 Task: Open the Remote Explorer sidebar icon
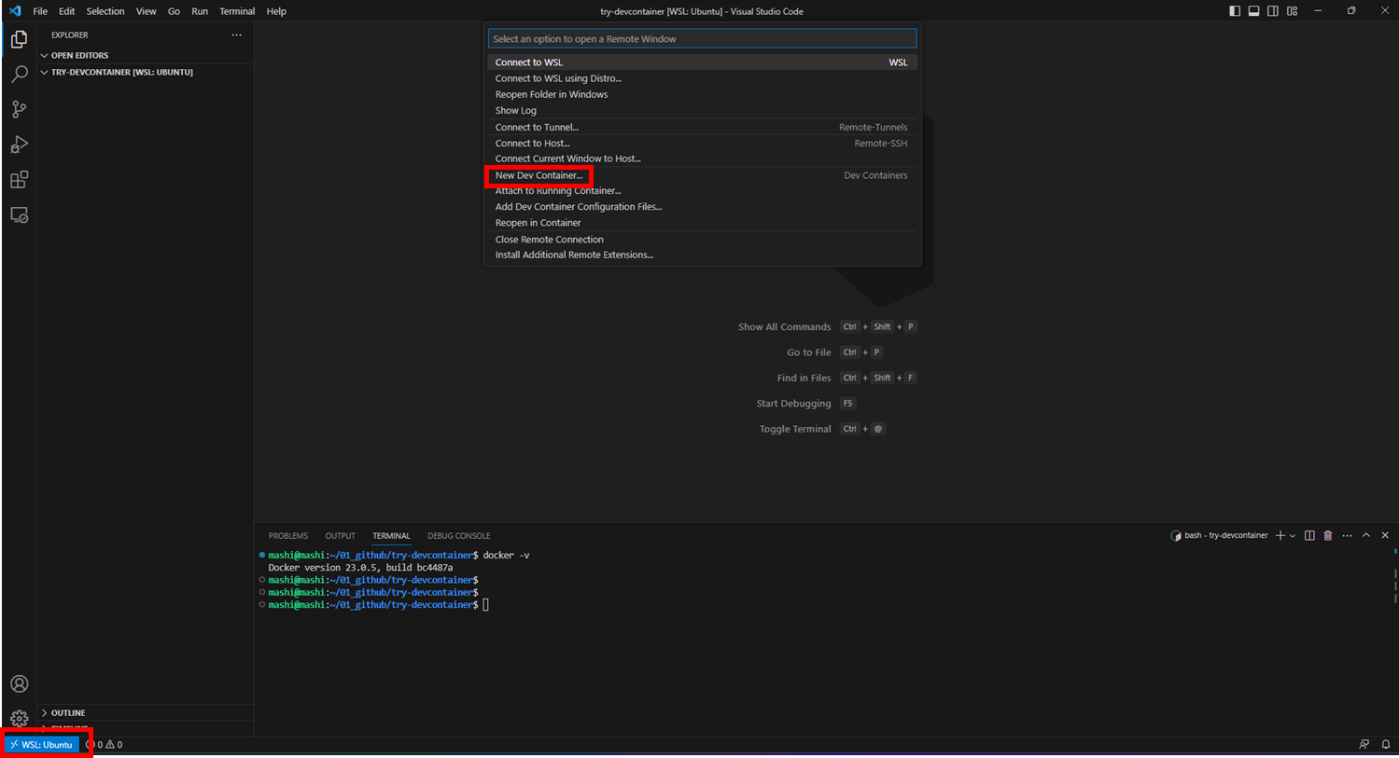point(19,214)
